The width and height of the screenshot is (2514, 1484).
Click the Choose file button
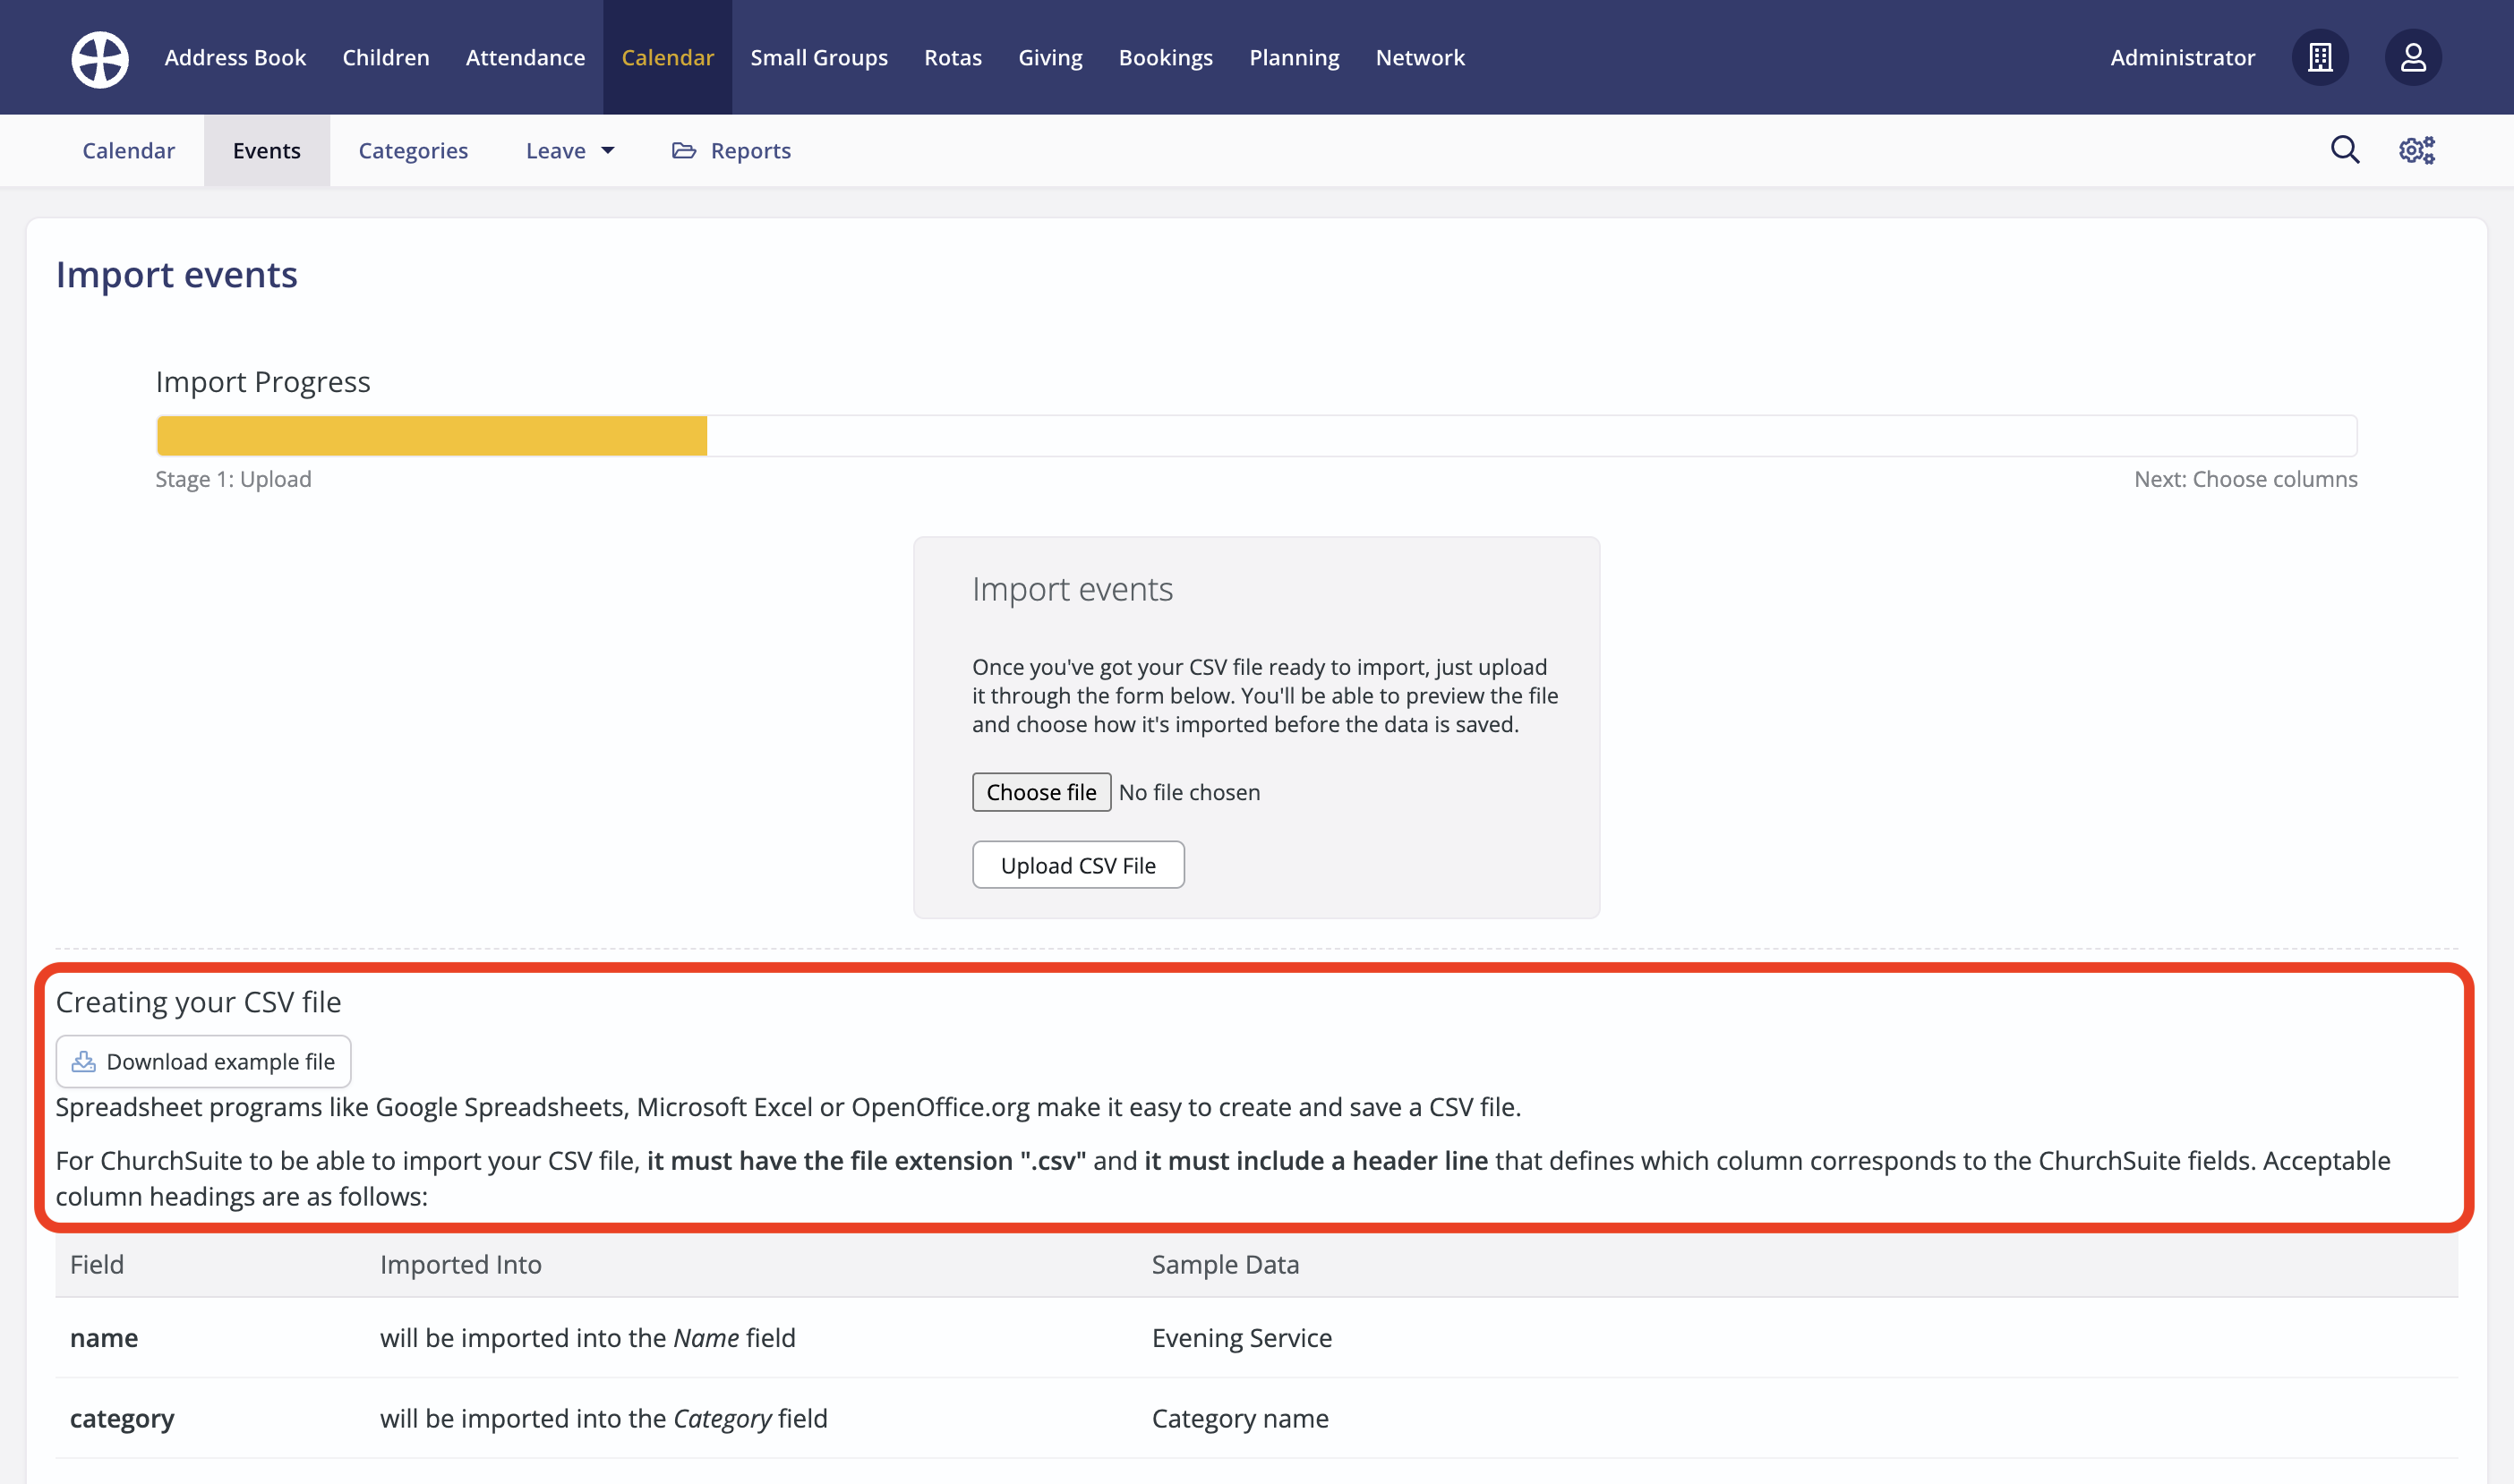pyautogui.click(x=1041, y=792)
